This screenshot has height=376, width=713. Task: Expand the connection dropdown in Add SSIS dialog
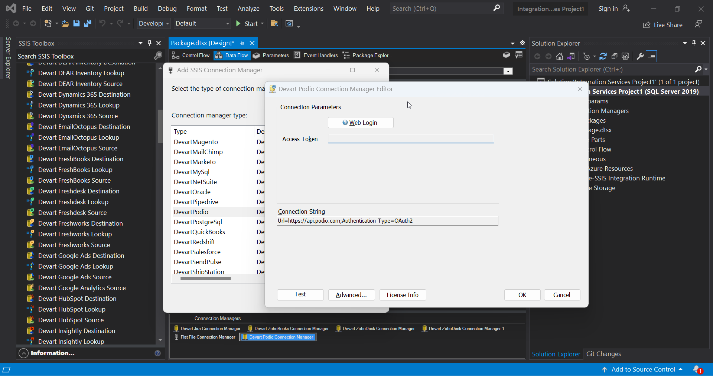(508, 71)
